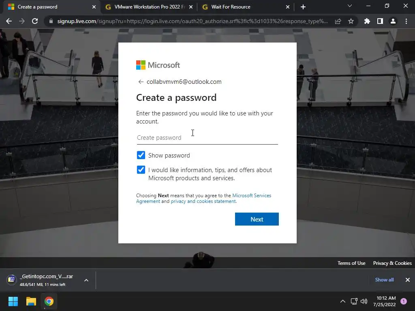
Task: Close the Wait For Resource tab
Action: pyautogui.click(x=288, y=7)
